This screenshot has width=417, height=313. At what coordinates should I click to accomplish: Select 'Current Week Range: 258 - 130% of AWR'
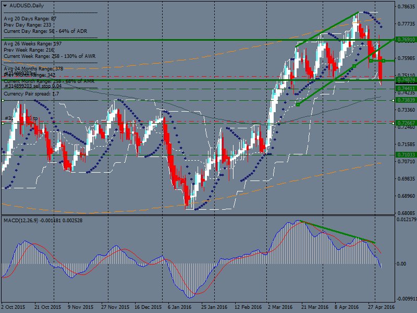click(x=50, y=56)
